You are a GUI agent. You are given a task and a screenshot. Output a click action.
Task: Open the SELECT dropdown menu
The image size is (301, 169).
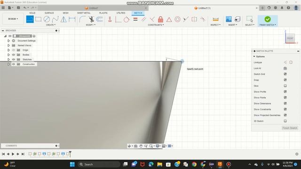(250, 25)
